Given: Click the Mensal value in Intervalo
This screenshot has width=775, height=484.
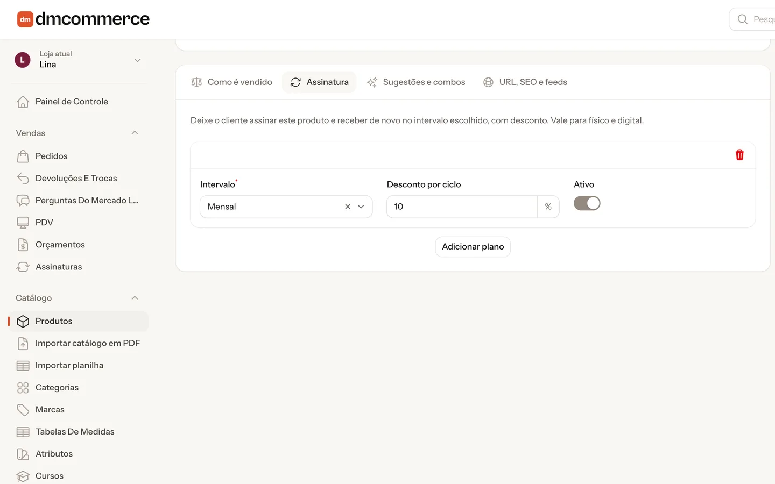Looking at the screenshot, I should pos(222,207).
